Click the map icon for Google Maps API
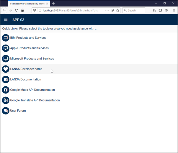Image resolution: width=178 pixels, height=153 pixels. 6,90
